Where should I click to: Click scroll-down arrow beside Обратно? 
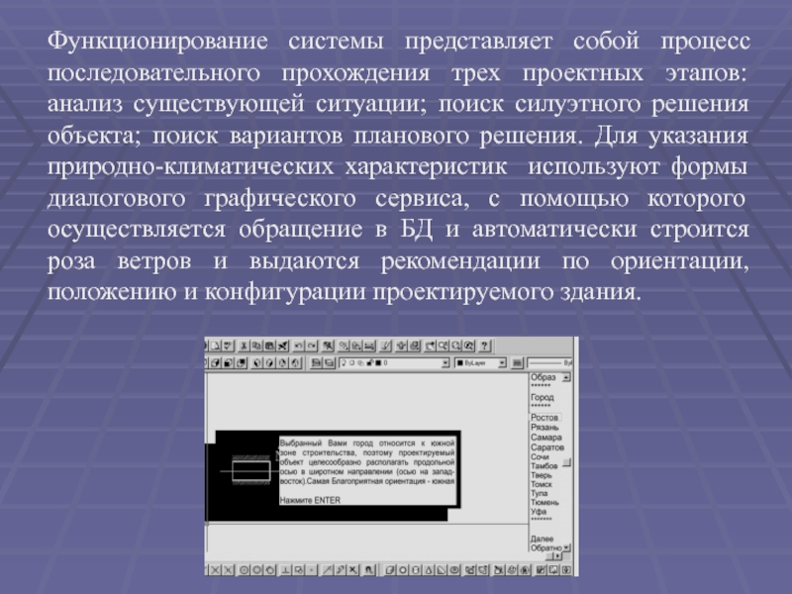pos(566,547)
